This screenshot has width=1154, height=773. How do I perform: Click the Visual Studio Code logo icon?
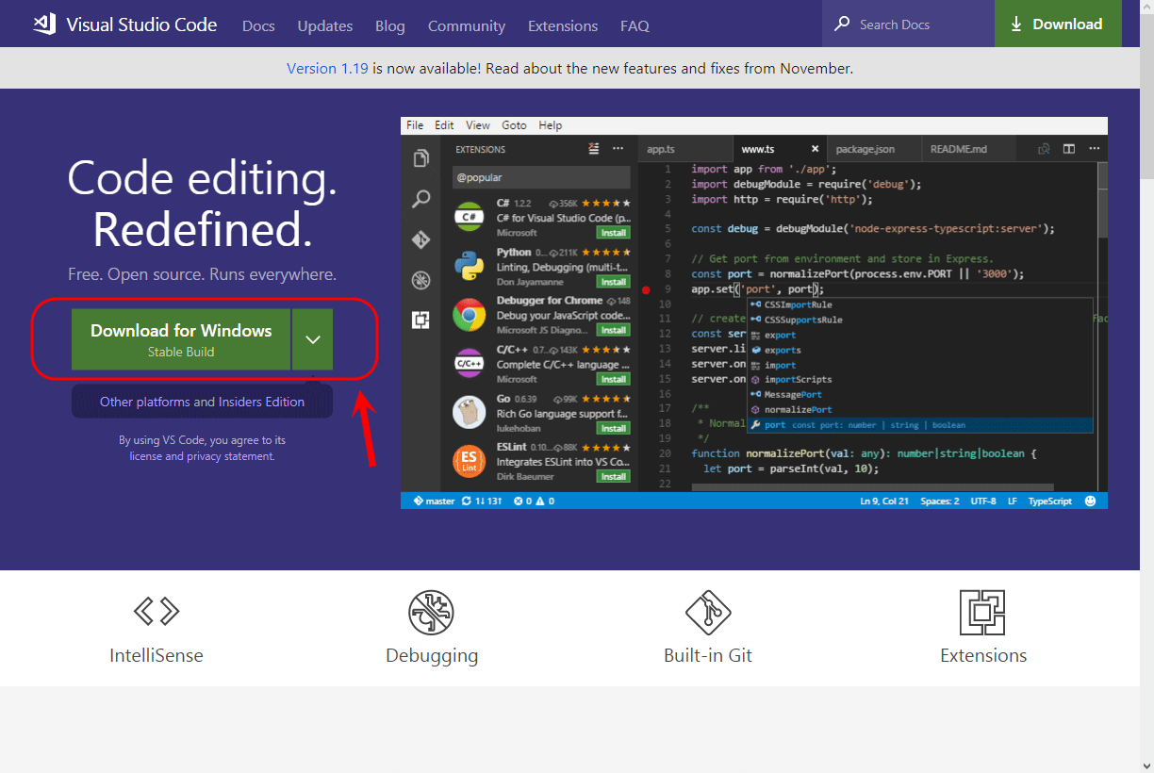pos(44,25)
